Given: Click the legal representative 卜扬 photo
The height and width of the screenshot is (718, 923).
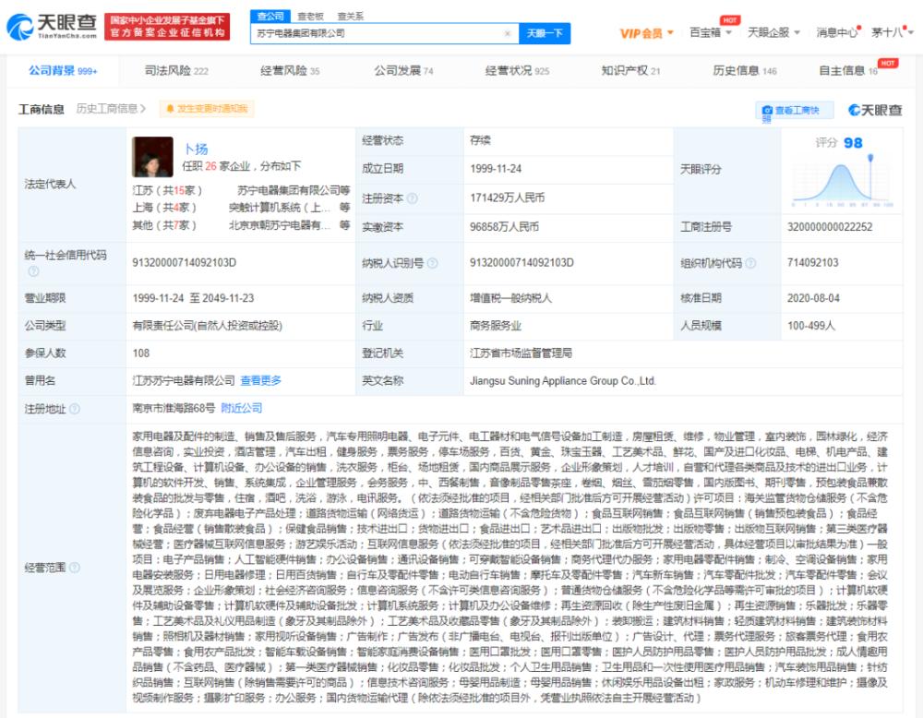Looking at the screenshot, I should coord(152,158).
